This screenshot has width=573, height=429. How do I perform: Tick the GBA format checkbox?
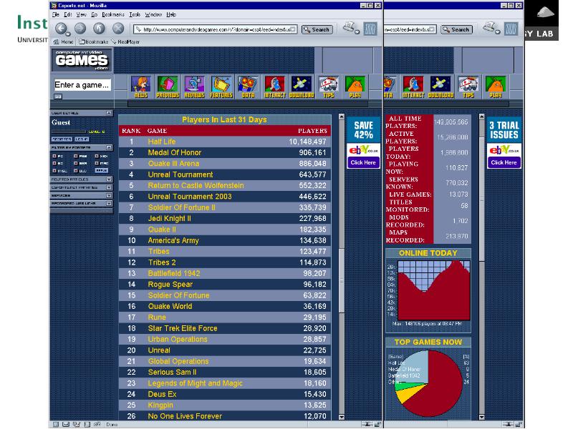pos(76,163)
